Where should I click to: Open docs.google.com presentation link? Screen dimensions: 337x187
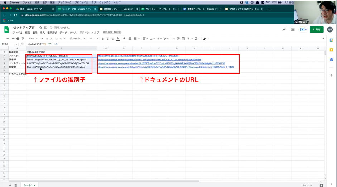click(166, 67)
